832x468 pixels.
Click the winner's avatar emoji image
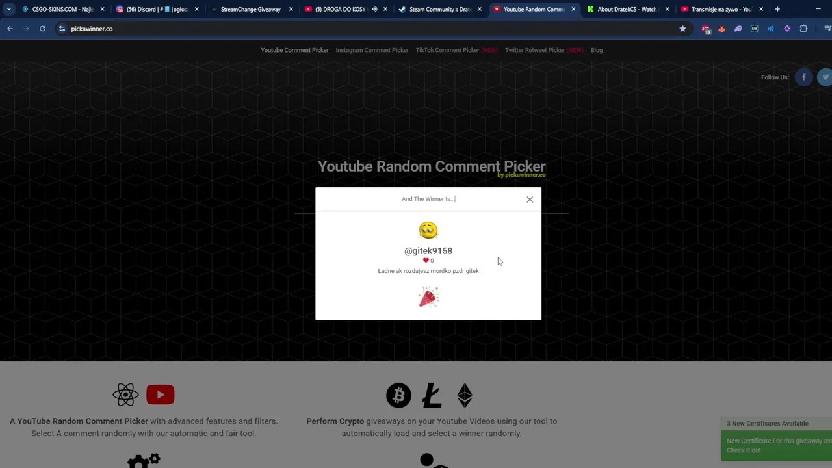point(428,231)
